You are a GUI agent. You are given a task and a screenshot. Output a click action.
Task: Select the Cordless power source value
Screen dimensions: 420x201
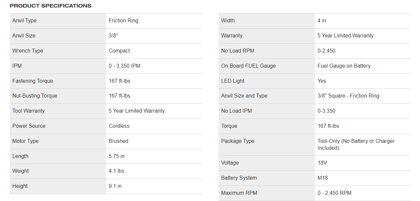pyautogui.click(x=119, y=126)
